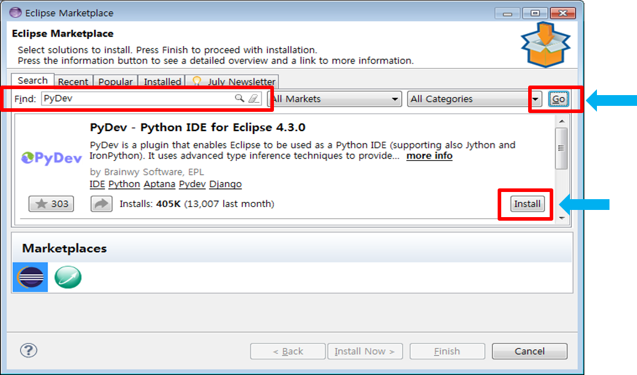Screen dimensions: 637x375
Task: Open the All Categories dropdown
Action: coord(476,99)
